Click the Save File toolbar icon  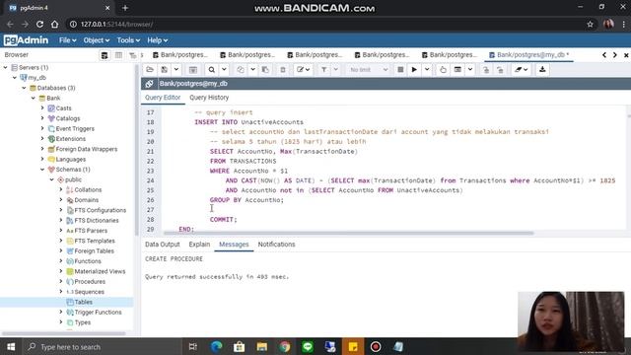[165, 70]
